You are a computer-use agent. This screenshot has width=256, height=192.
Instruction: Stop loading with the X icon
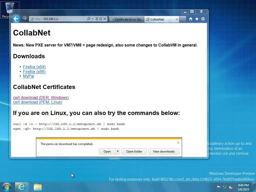point(105,19)
